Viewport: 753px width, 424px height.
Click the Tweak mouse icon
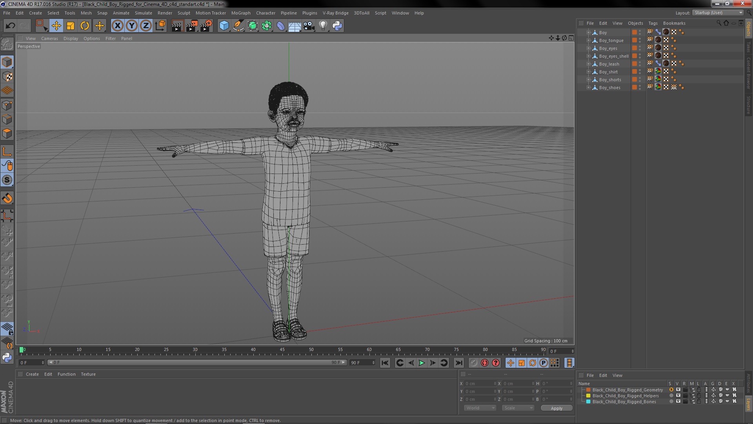tap(7, 166)
